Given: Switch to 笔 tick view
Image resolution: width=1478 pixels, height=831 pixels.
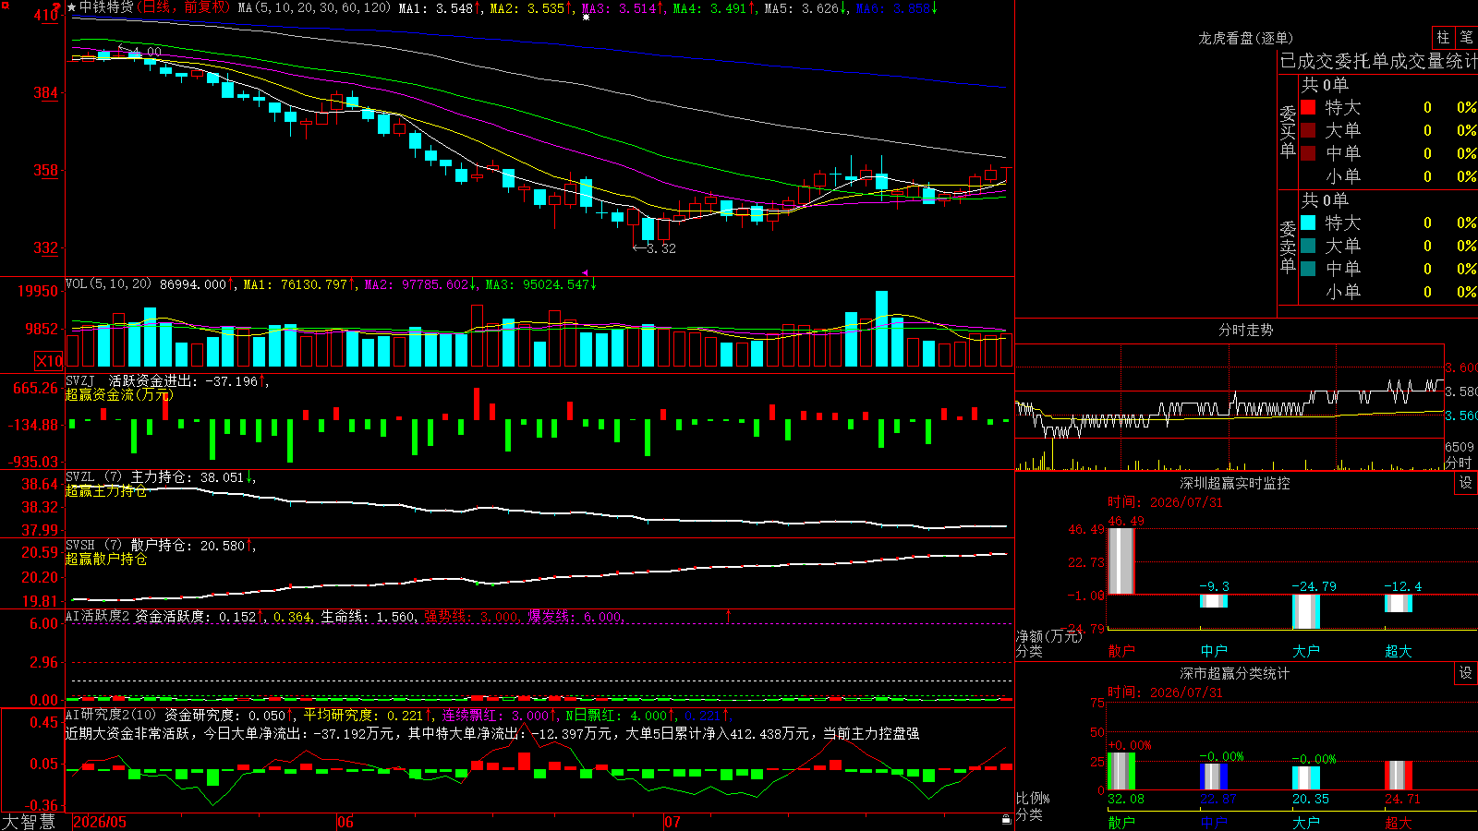Looking at the screenshot, I should point(1466,38).
